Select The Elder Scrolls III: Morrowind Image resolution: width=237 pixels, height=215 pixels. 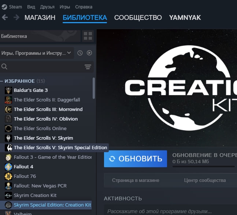(x=48, y=110)
